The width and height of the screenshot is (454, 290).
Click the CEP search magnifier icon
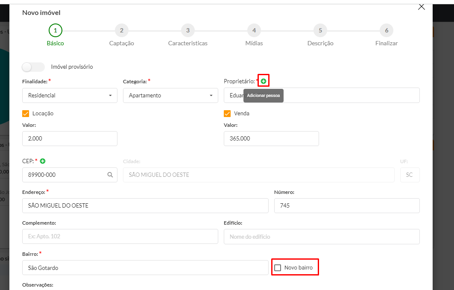(110, 175)
